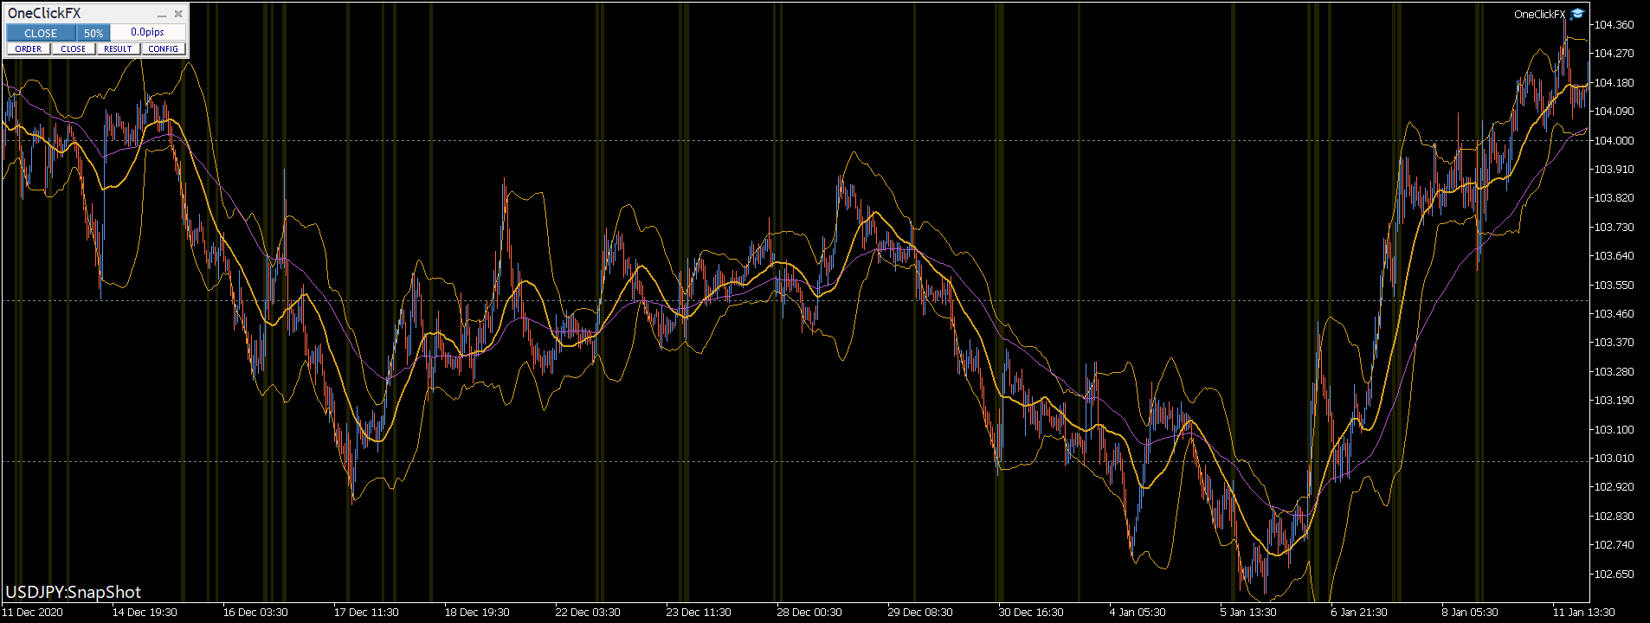Click the 104.000 price label

pos(1615,140)
